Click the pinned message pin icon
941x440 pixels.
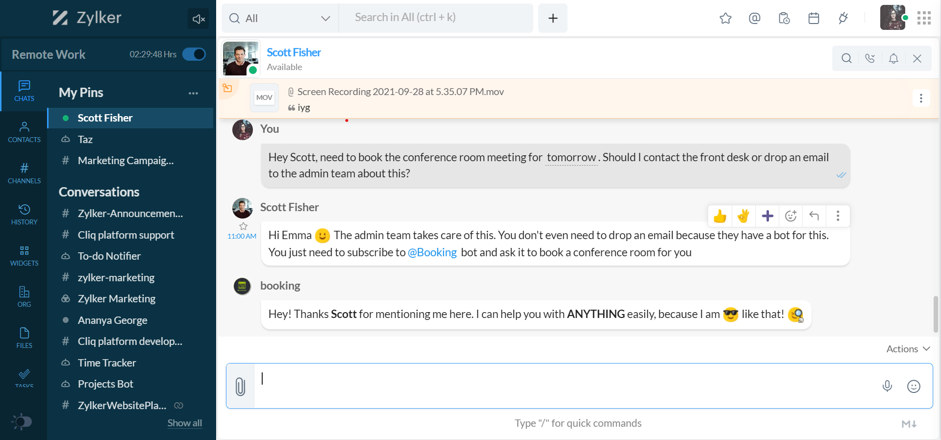tap(227, 88)
